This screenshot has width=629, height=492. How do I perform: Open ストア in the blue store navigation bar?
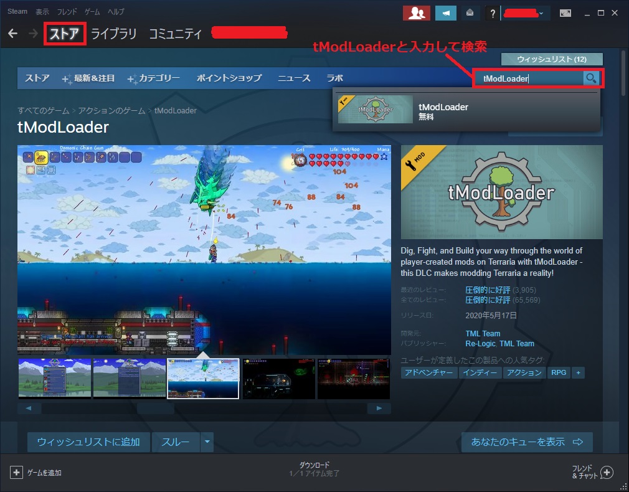click(x=37, y=78)
